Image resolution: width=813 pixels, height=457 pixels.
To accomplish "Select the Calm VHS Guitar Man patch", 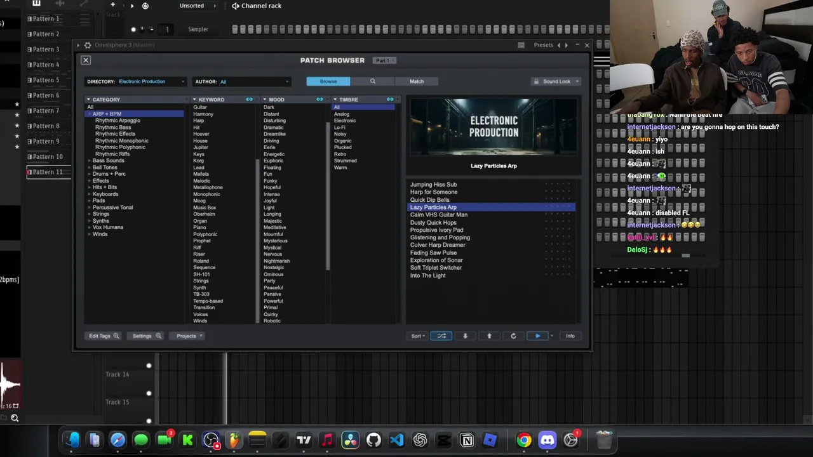I will point(439,215).
